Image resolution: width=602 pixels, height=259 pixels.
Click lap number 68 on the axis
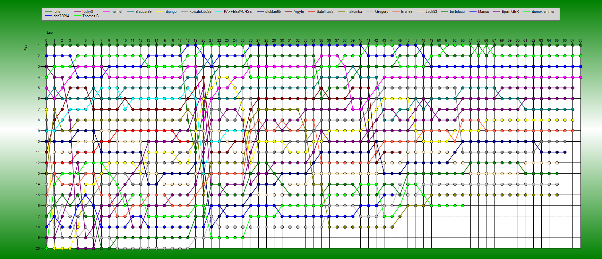[x=580, y=41]
